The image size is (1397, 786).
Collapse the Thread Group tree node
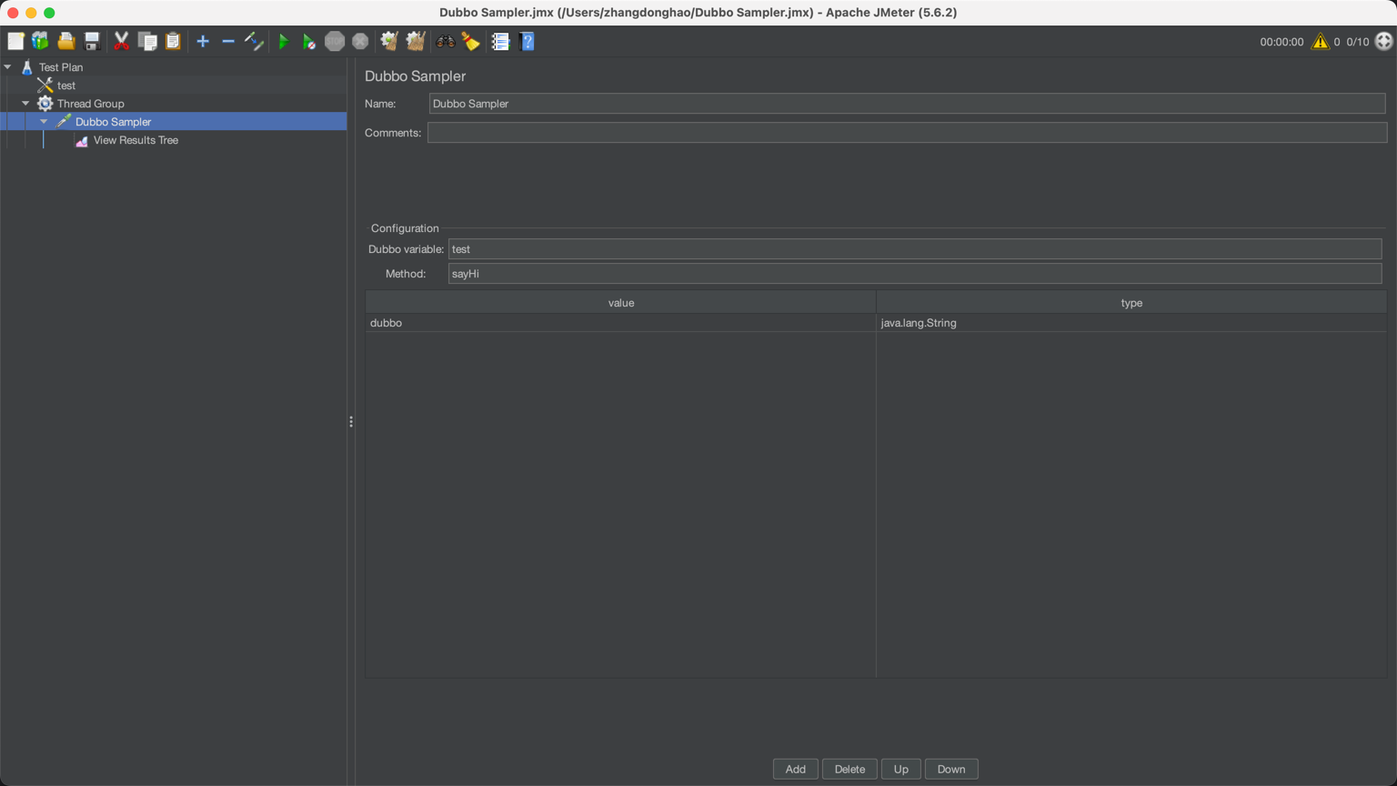(25, 103)
